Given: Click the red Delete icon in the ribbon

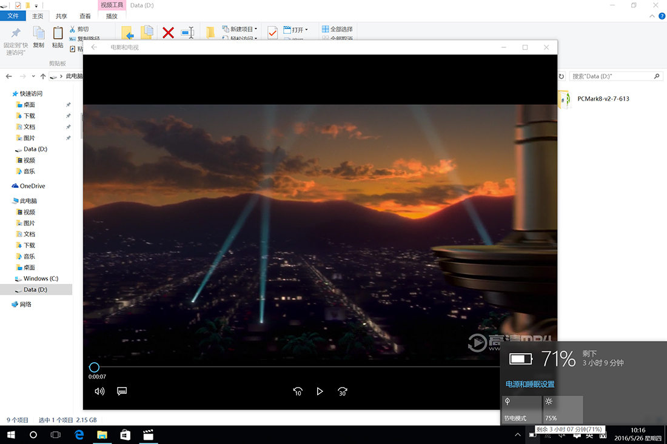Looking at the screenshot, I should coord(168,33).
